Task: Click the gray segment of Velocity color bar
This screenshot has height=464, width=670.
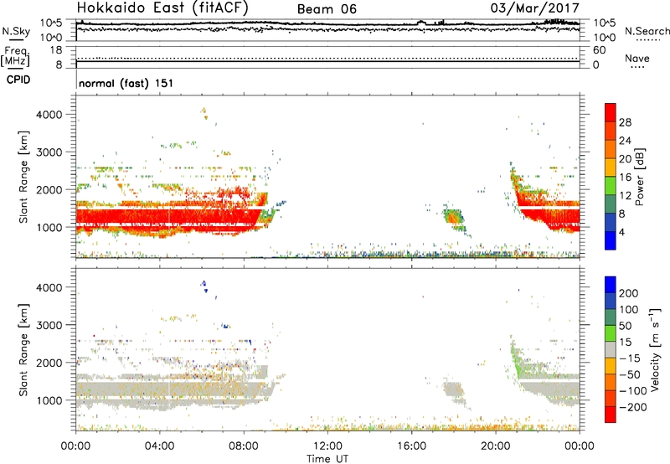Action: click(x=611, y=350)
